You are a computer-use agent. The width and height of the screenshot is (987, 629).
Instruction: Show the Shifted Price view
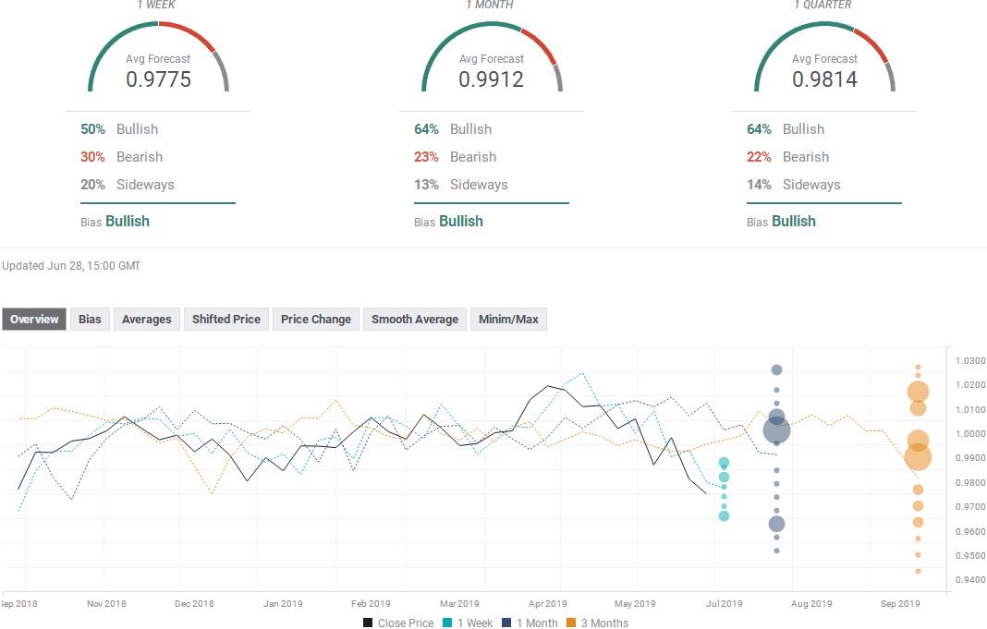[225, 320]
